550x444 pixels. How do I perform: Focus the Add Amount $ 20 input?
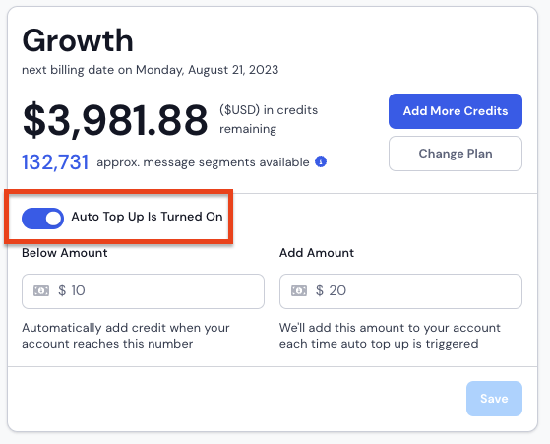[400, 291]
